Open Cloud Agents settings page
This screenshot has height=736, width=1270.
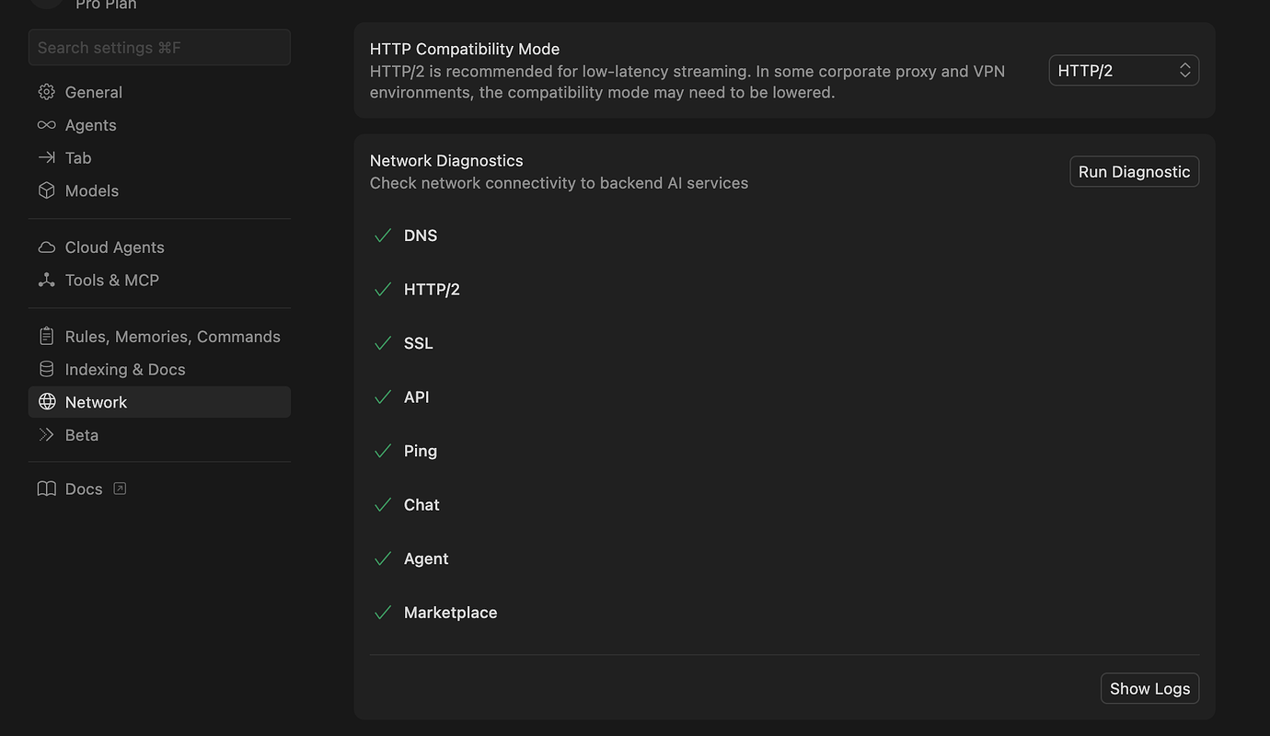pos(159,247)
